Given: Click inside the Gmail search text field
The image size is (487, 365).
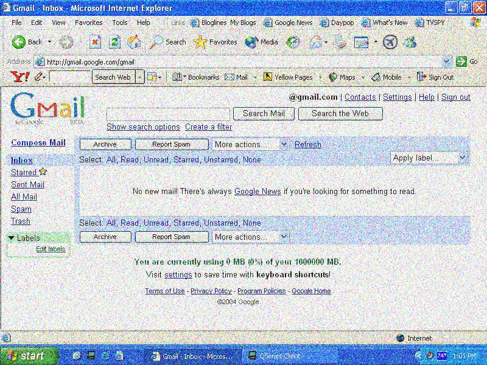Looking at the screenshot, I should (168, 114).
